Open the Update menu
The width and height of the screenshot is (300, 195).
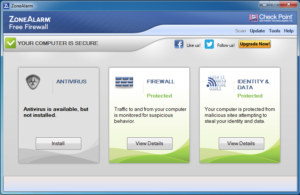pos(258,31)
